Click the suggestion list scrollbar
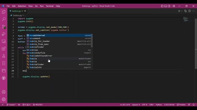Screen dimensions: 197x110 click(x=92, y=41)
